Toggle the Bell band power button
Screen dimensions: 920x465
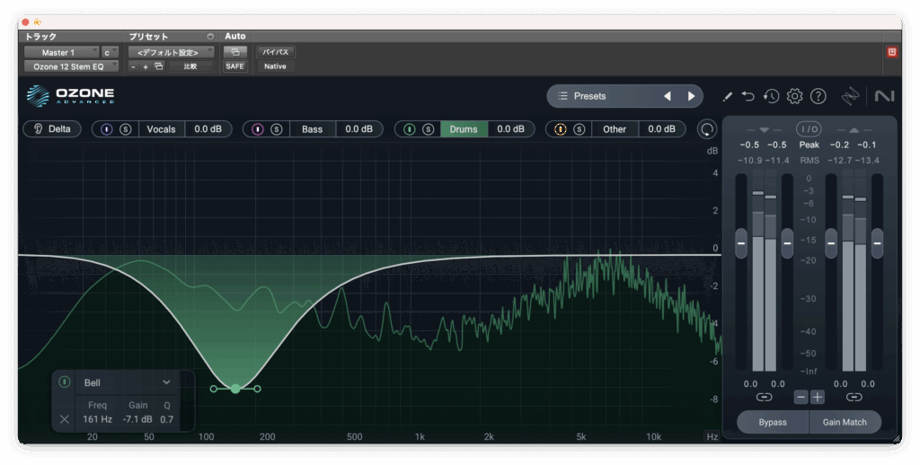click(x=65, y=382)
